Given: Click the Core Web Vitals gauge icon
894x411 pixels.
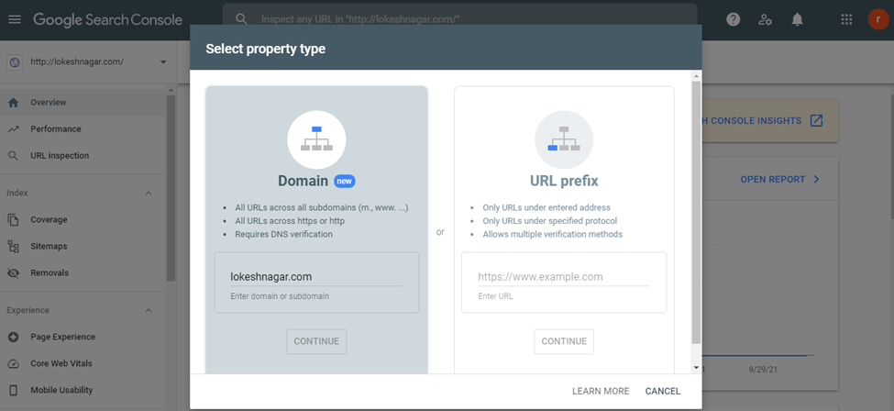Looking at the screenshot, I should (x=13, y=363).
